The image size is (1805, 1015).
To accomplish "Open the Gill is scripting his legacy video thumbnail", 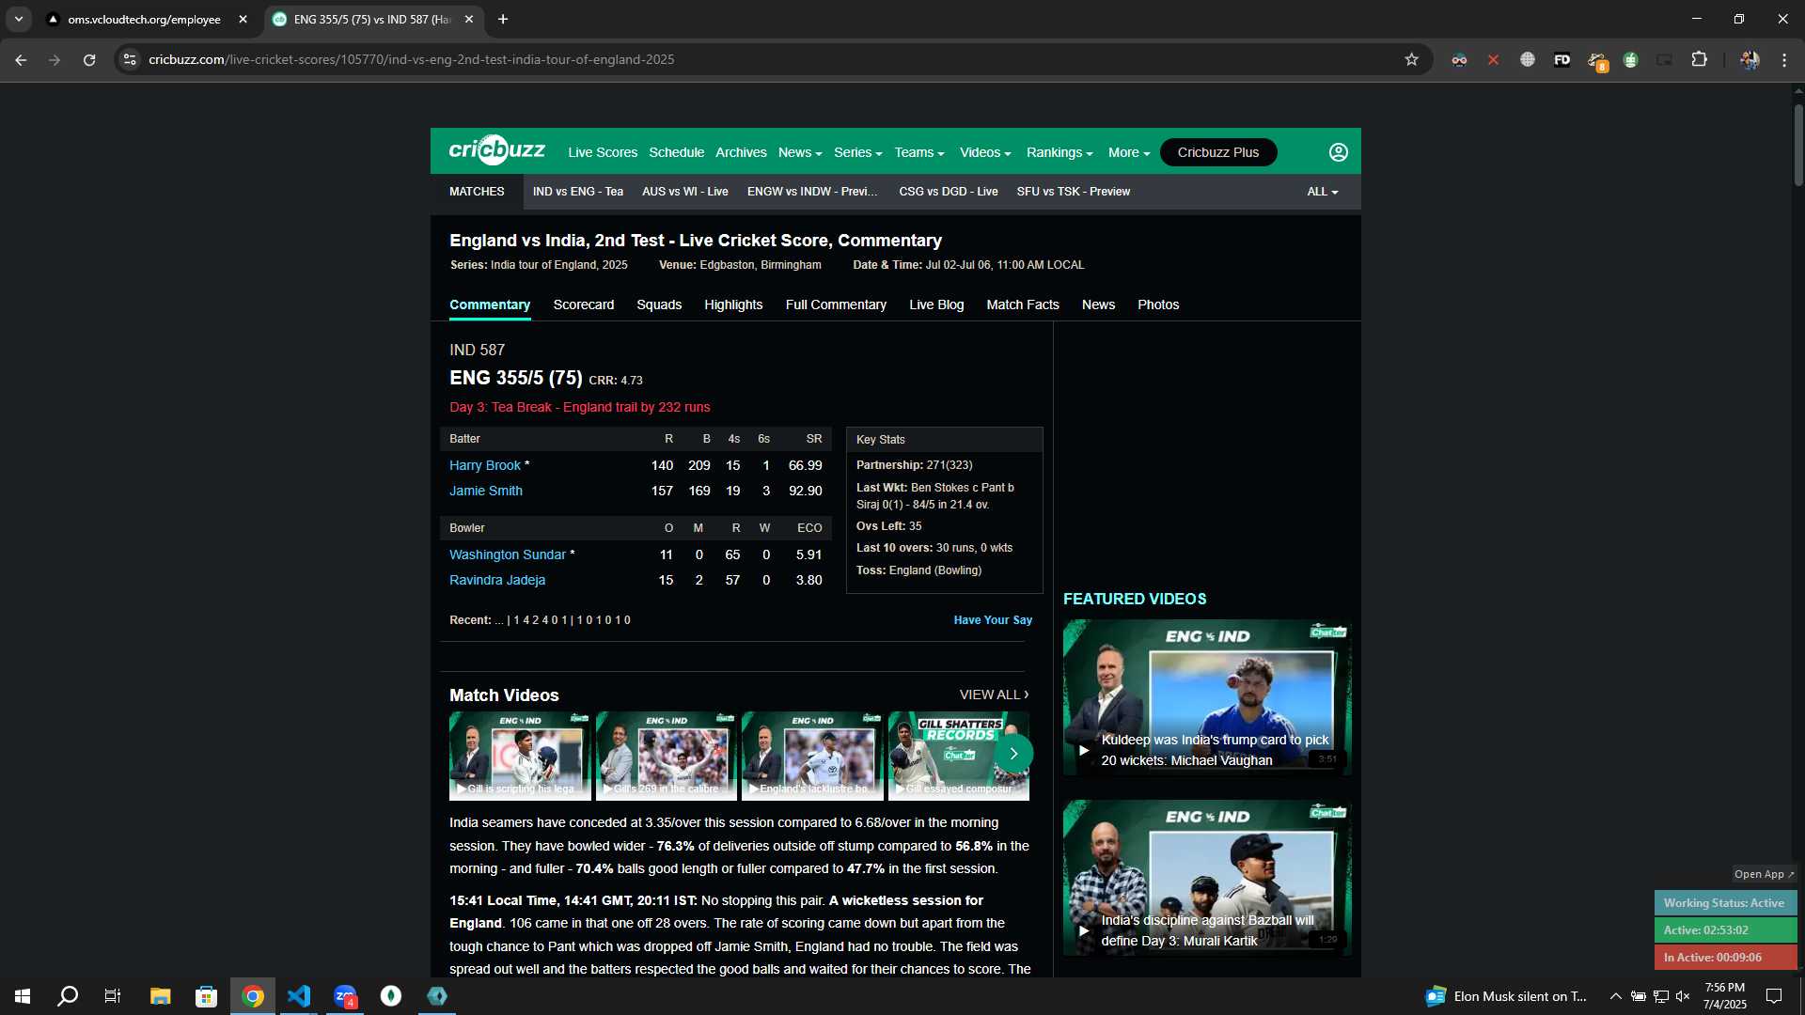I will point(520,756).
